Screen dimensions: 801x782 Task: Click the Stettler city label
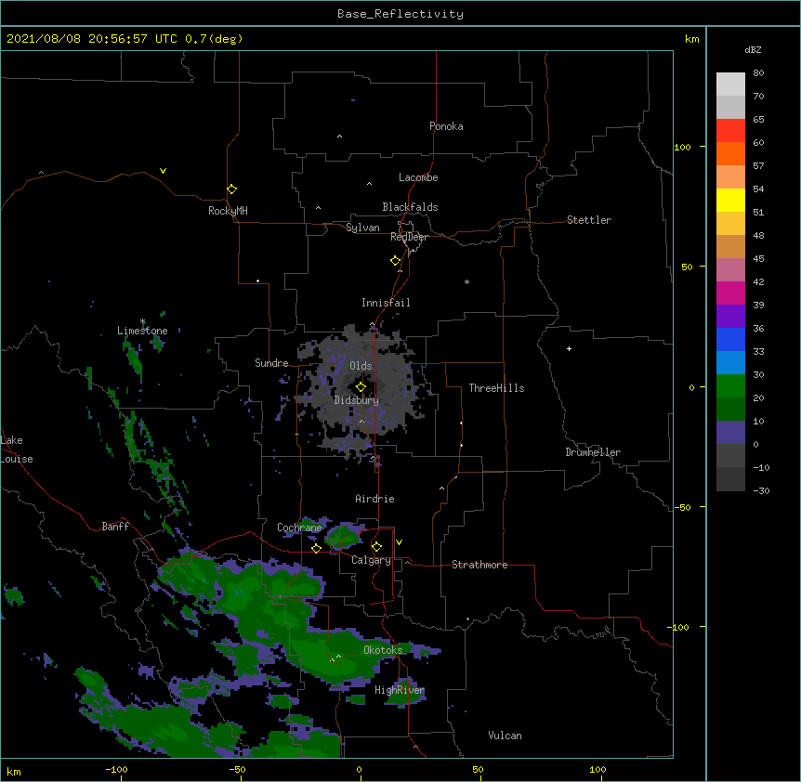(589, 220)
